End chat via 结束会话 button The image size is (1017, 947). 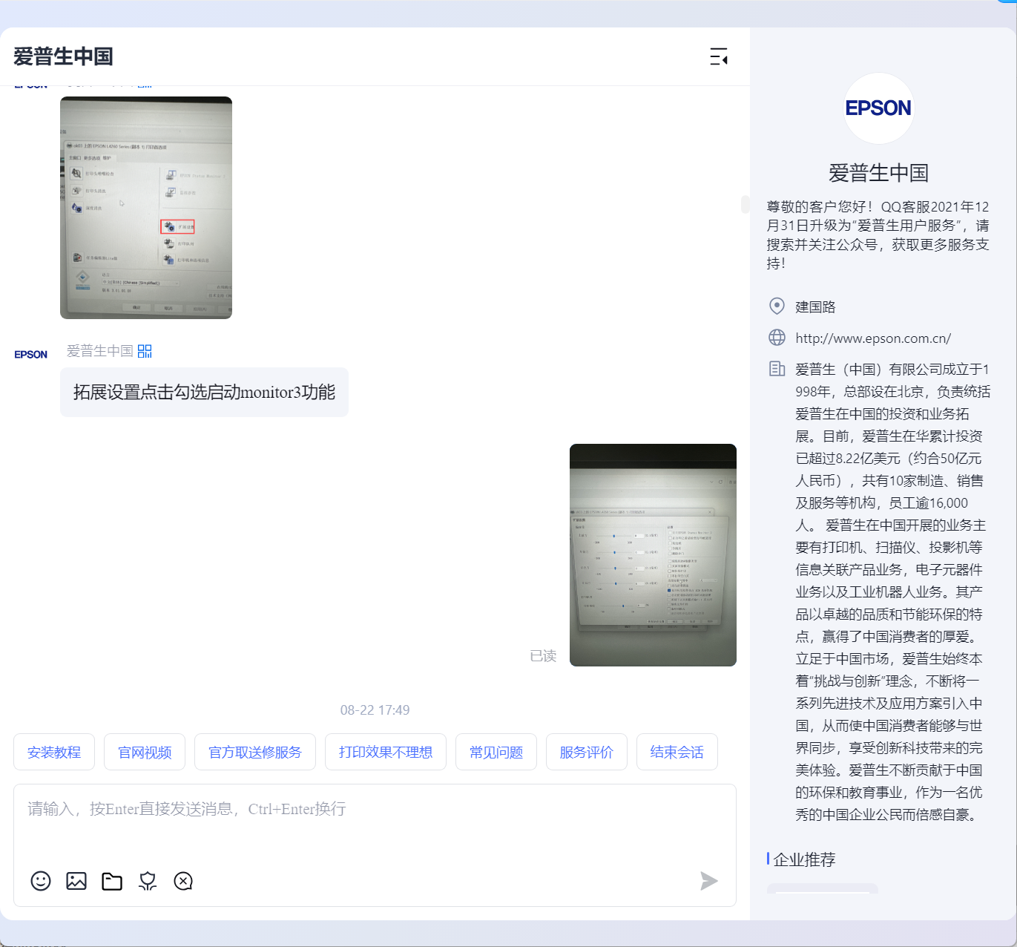pos(677,753)
